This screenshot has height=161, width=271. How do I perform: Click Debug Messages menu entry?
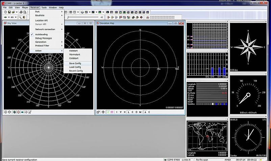tap(47, 38)
